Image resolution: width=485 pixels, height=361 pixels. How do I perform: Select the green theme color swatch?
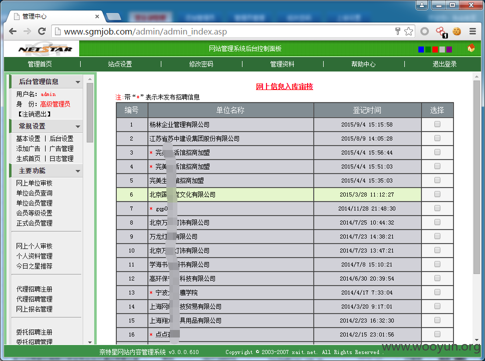click(x=428, y=49)
